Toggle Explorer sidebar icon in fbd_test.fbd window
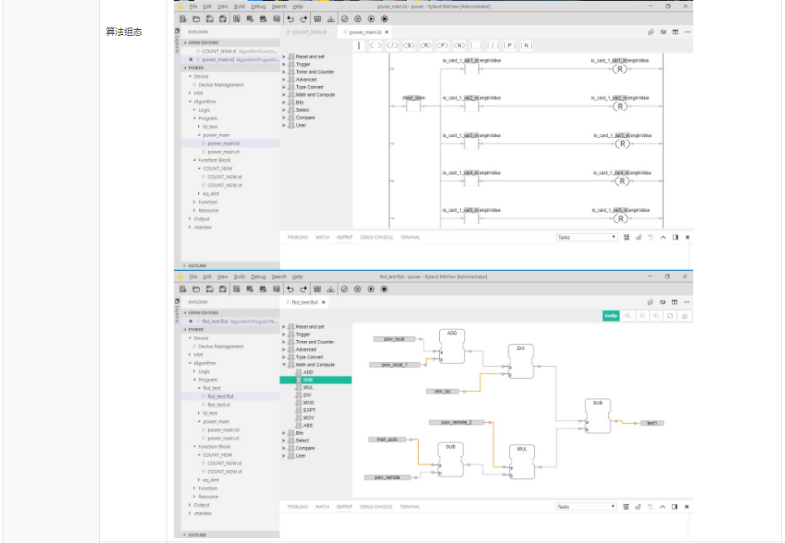Screen dimensions: 785x543 (177, 302)
